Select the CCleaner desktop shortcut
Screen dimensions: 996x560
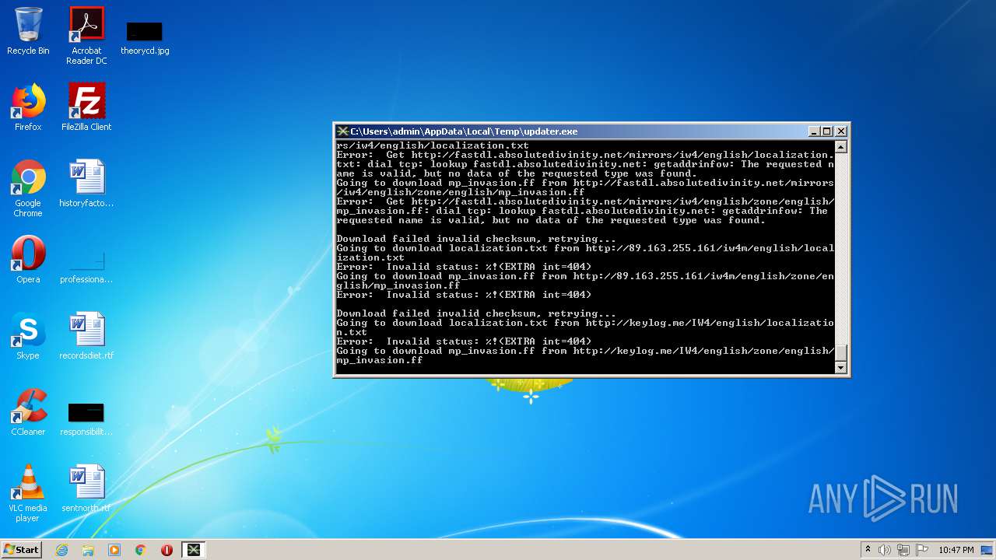[x=28, y=412]
